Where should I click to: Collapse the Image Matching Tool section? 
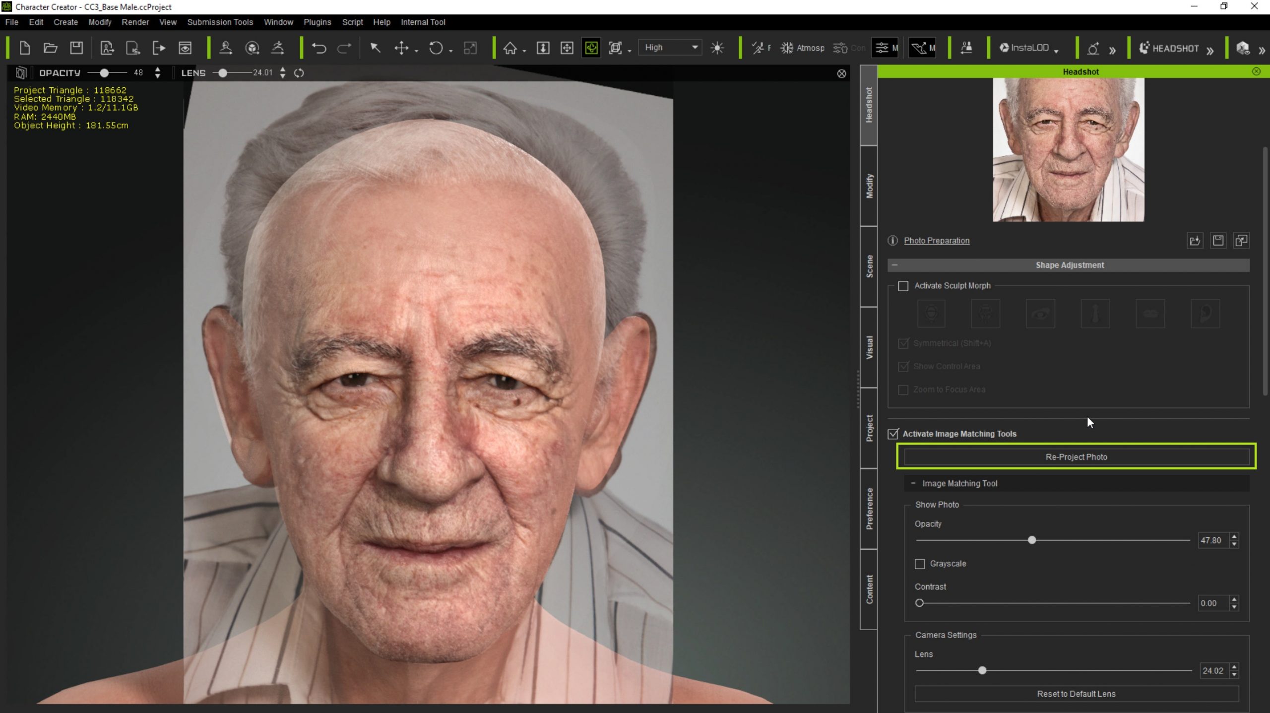click(913, 483)
